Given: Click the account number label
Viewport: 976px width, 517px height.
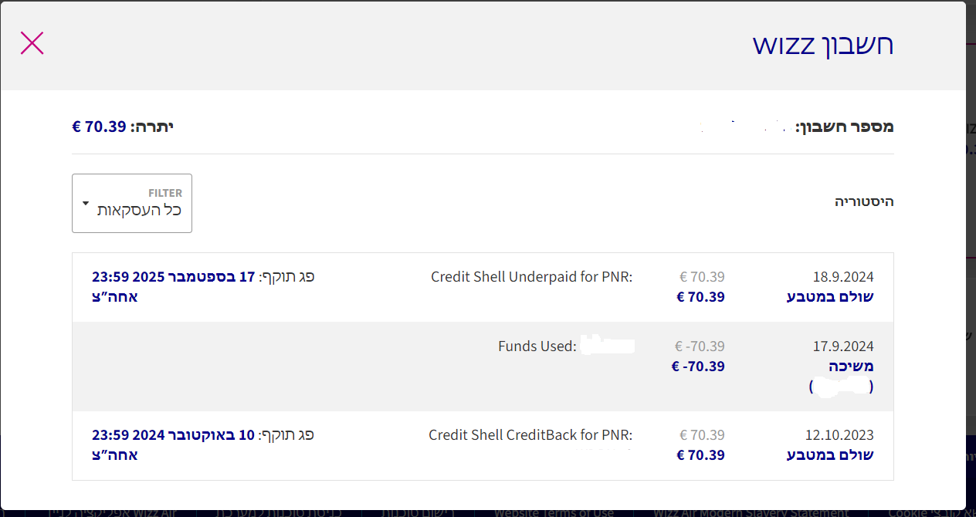Looking at the screenshot, I should pos(844,127).
